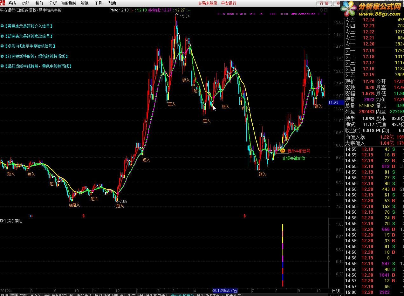Click the 猎杀牛股信号 red label

pos(299,151)
